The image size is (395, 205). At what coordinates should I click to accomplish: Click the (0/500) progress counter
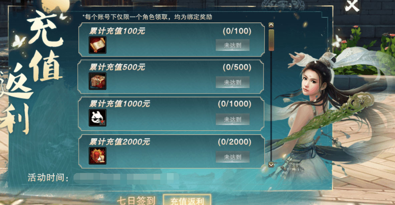237,67
